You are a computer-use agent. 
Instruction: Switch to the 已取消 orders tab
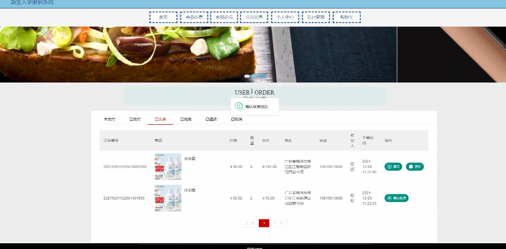237,119
